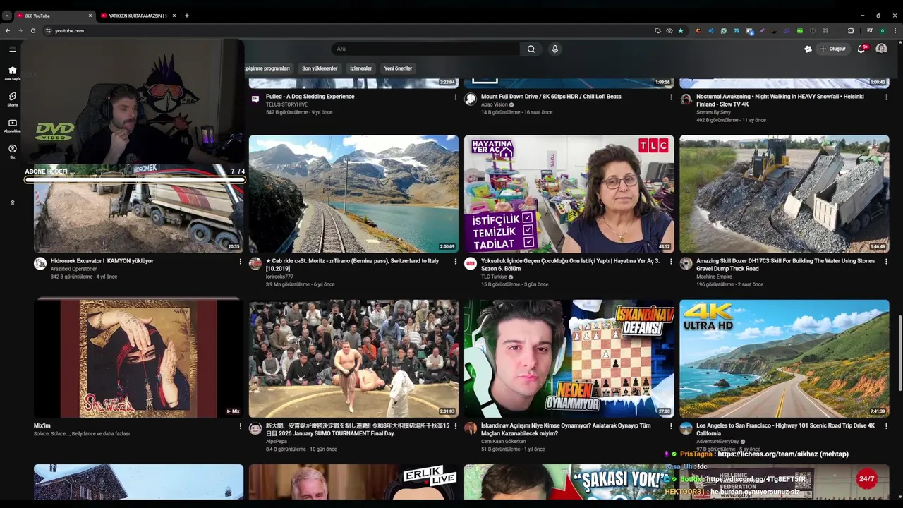Click lorirocks777 channel avatar
The image size is (903, 508).
coord(255,263)
